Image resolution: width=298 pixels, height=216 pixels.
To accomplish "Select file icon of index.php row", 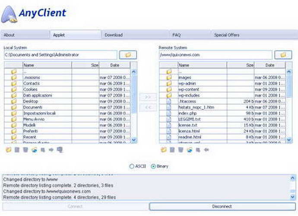I will pos(168,113).
